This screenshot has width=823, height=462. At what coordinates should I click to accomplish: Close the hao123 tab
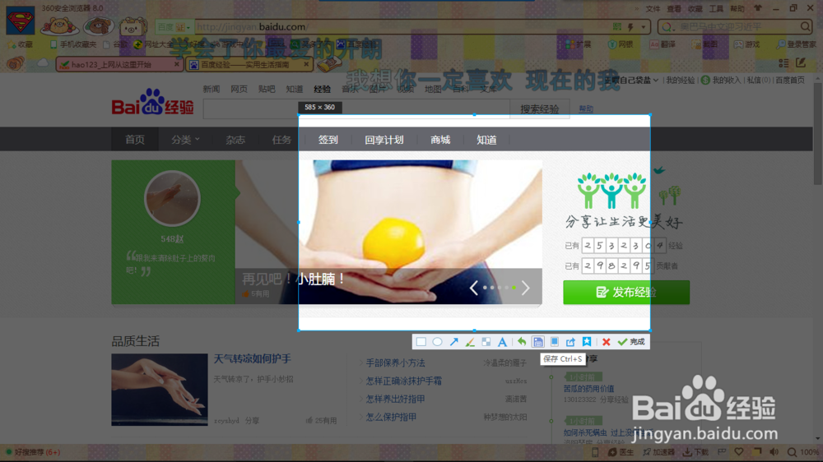[x=176, y=64]
